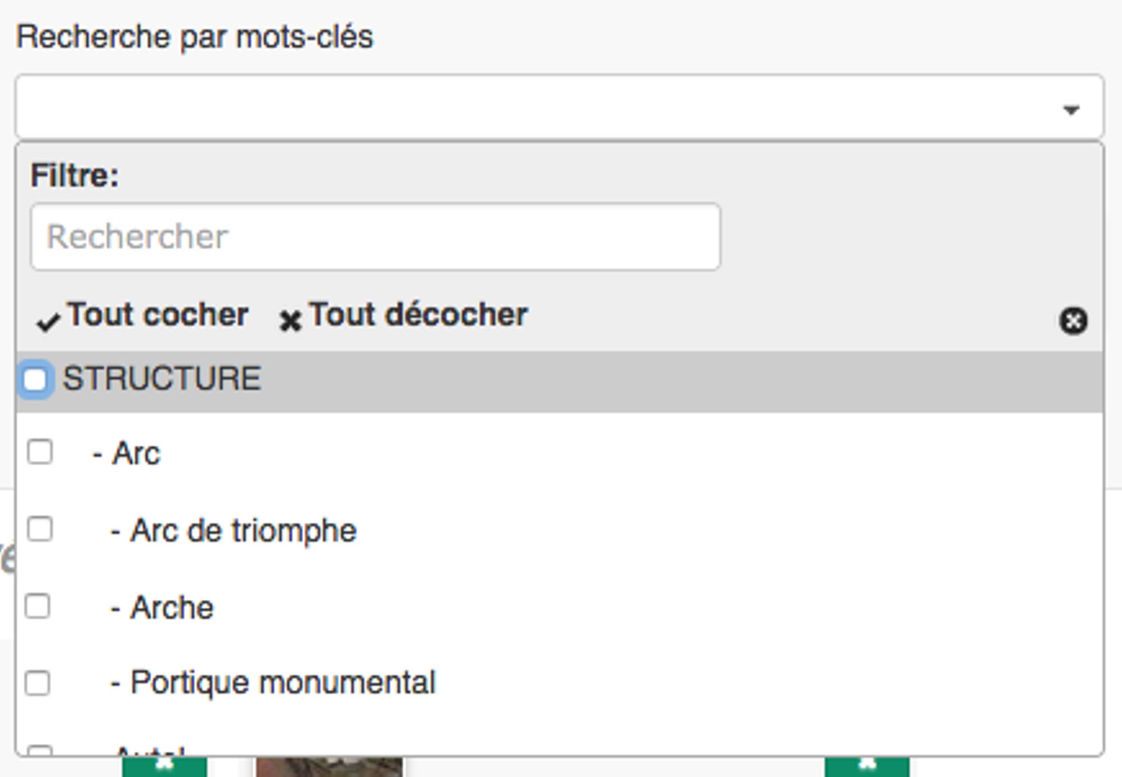This screenshot has width=1122, height=777.
Task: Tick the Portique monumental checkbox
Action: coord(38,683)
